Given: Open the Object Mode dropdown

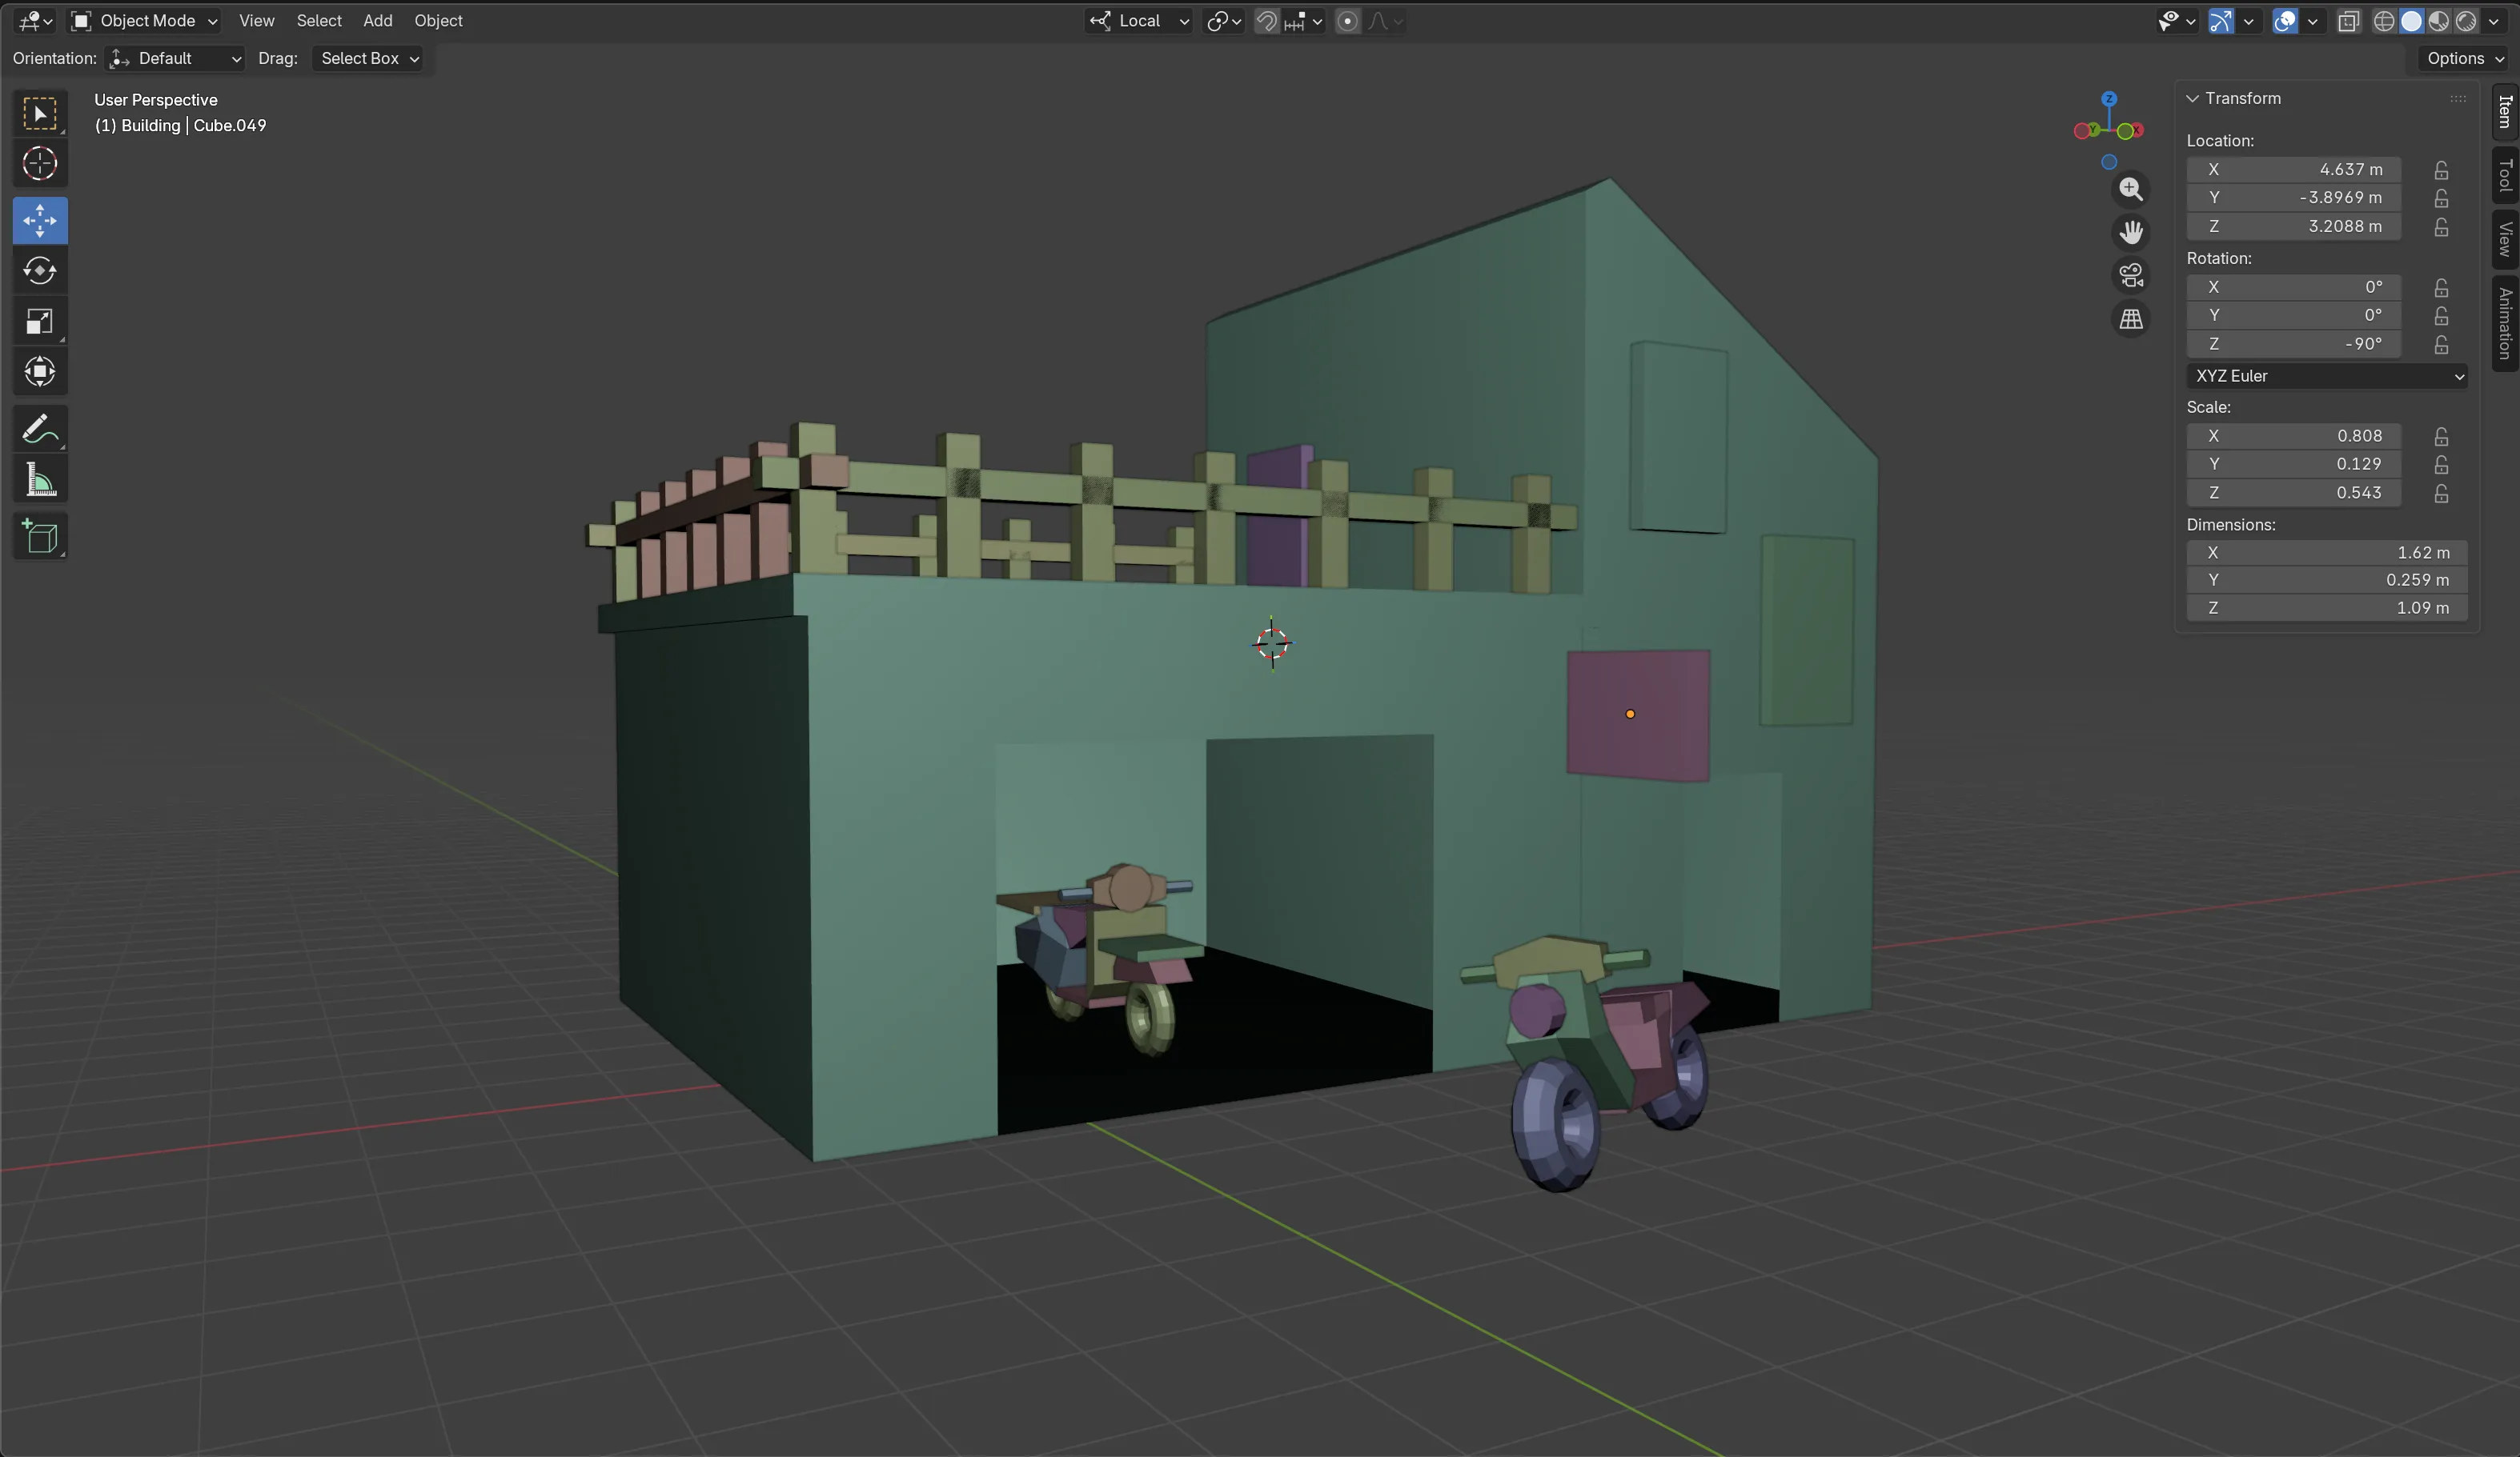Looking at the screenshot, I should [x=145, y=21].
